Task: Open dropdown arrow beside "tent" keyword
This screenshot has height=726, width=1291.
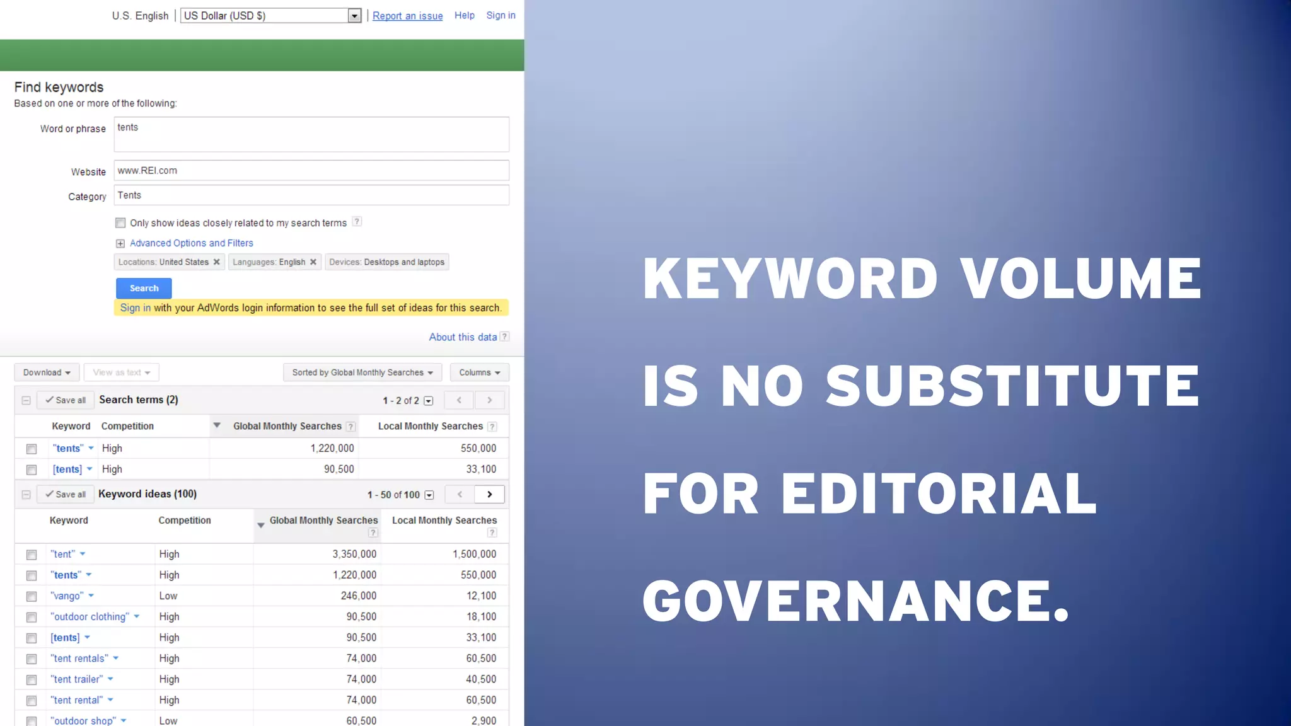Action: click(x=83, y=554)
